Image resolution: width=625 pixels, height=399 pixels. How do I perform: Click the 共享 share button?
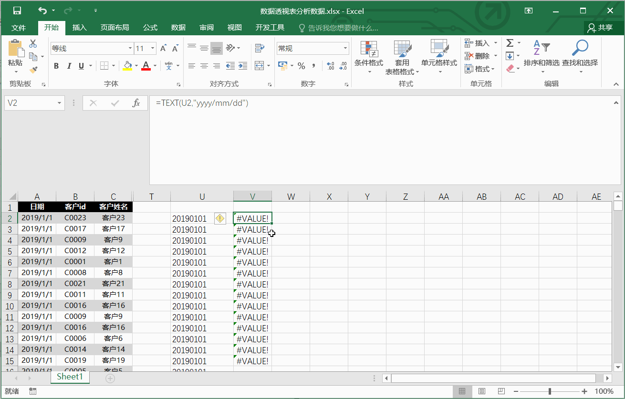[x=601, y=28]
